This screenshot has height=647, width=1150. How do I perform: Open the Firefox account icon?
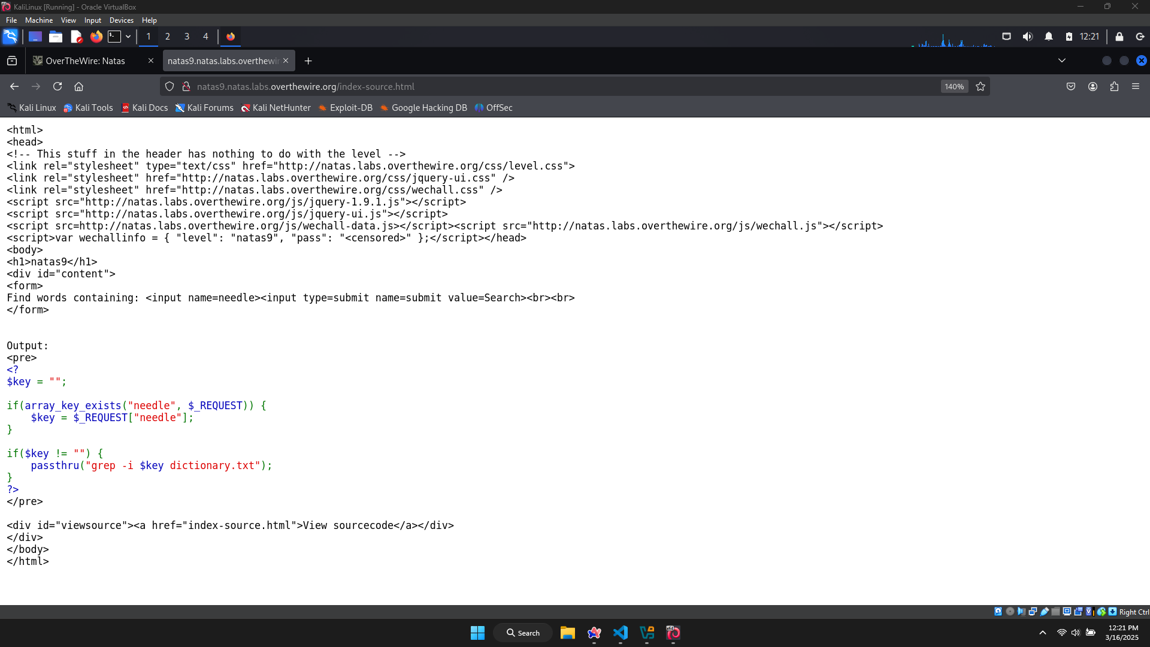[1092, 86]
